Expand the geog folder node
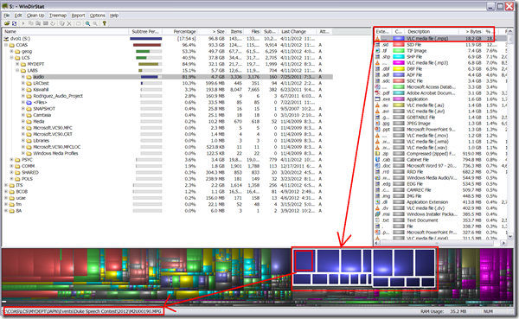519x319 pixels. click(x=11, y=51)
